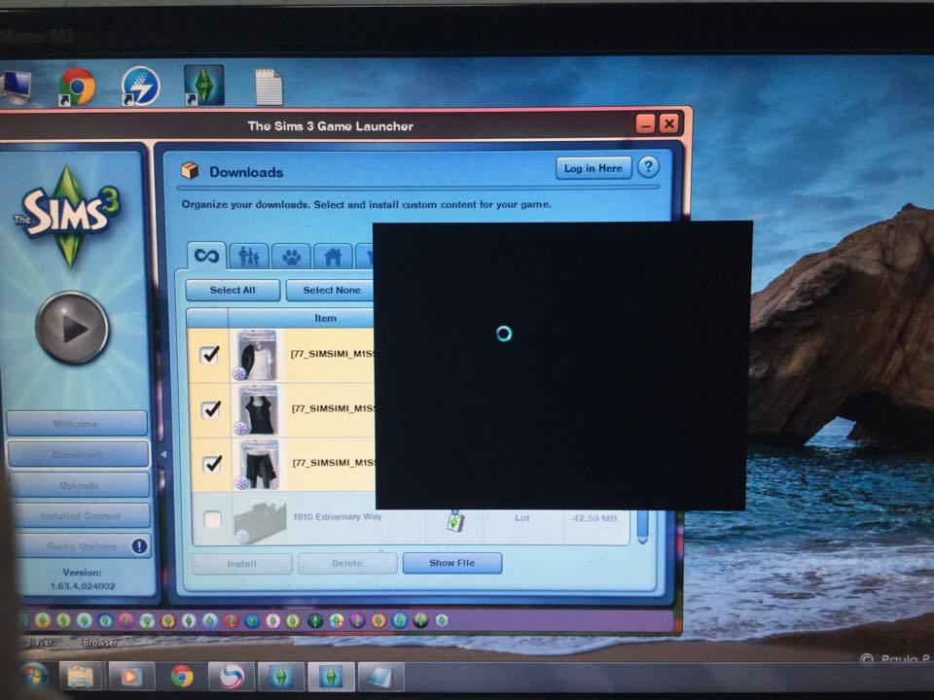This screenshot has height=700, width=934.
Task: Open the help question mark icon
Action: point(648,167)
